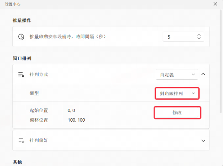The image size is (223, 166).
Task: Collapse the 排列方式 section with up chevron
Action: coord(203,74)
